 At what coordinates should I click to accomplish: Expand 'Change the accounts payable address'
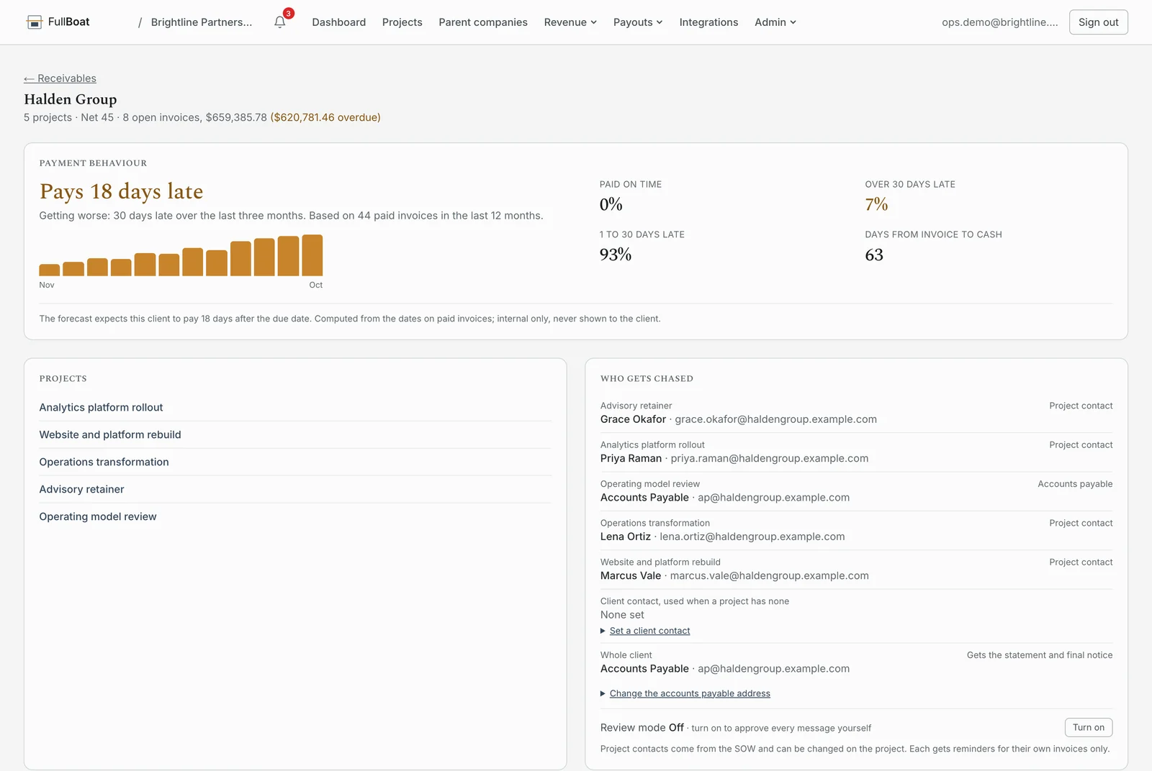[x=690, y=693]
